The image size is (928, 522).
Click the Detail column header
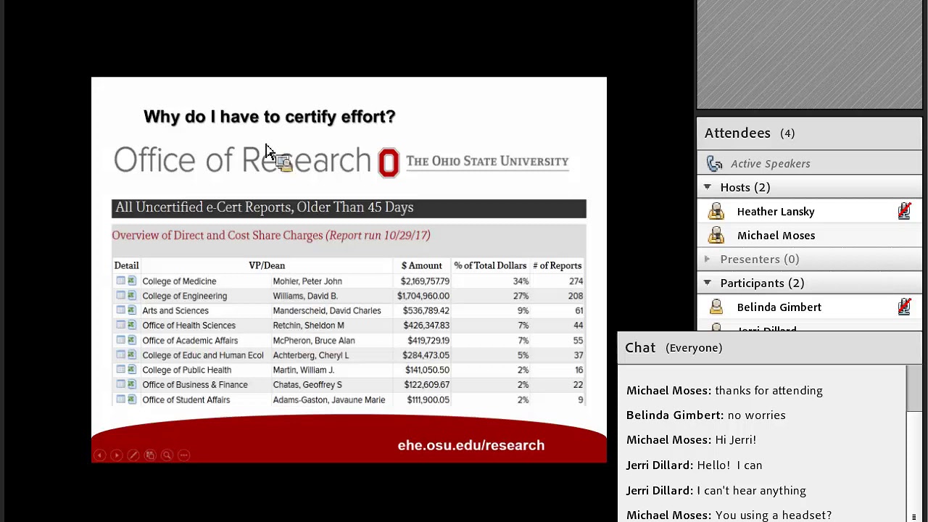[x=126, y=265]
